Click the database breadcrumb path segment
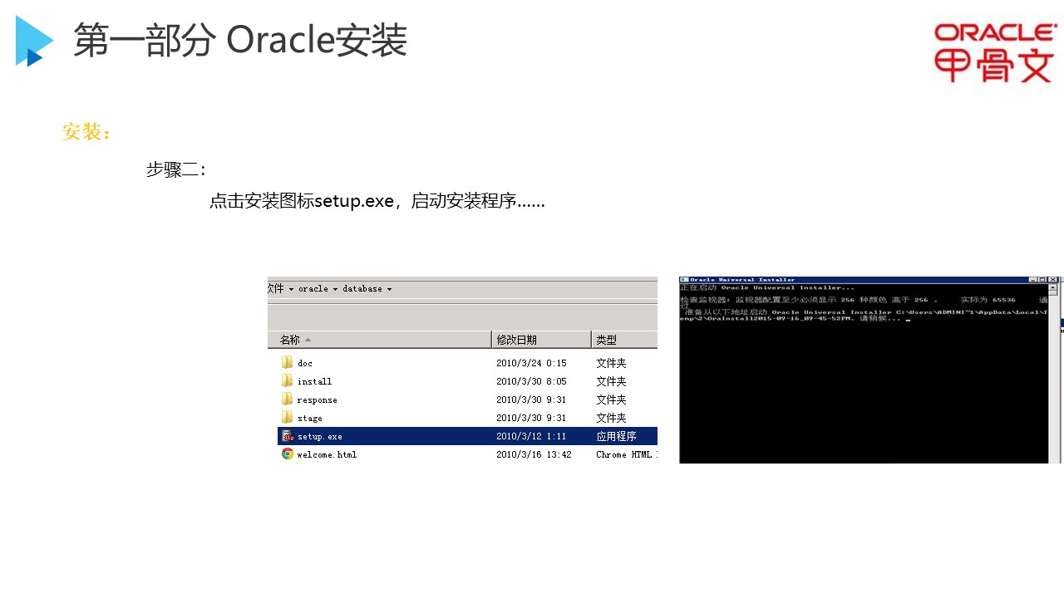The image size is (1064, 598). (362, 289)
